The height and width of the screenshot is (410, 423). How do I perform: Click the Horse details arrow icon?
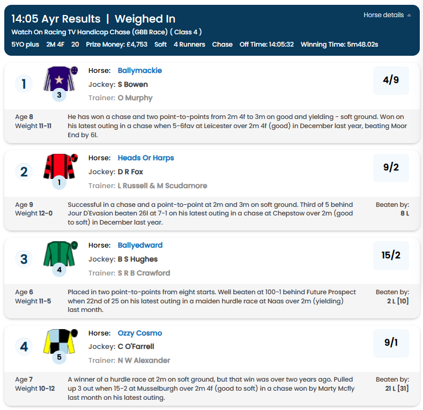pos(409,16)
